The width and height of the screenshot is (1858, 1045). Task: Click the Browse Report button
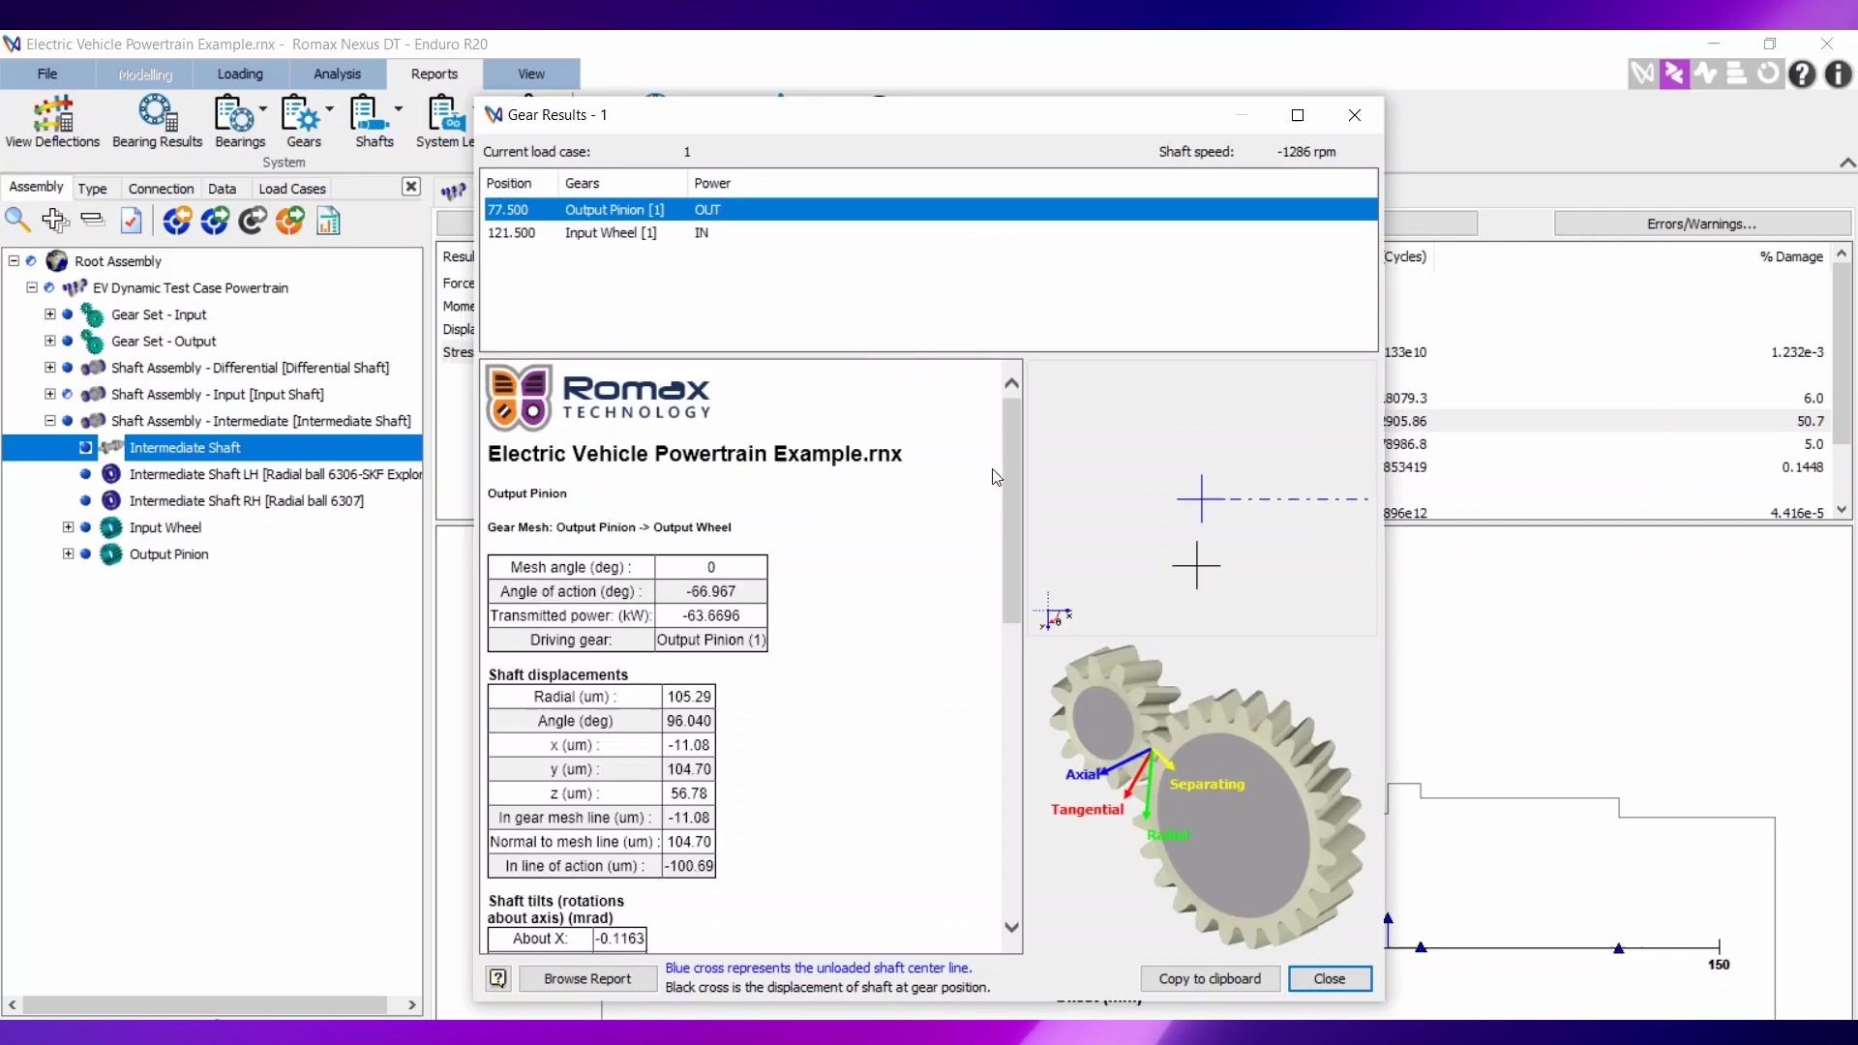tap(586, 978)
